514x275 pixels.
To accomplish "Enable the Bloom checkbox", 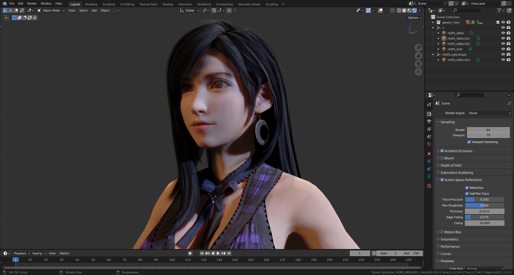I will 442,158.
